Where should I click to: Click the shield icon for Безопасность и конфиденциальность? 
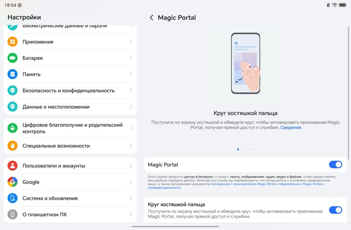click(13, 90)
